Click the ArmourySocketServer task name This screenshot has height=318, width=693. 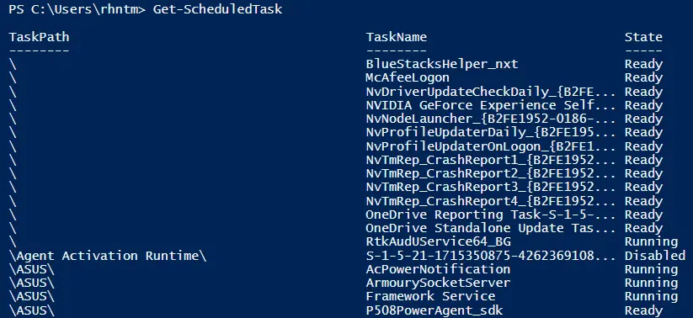coord(438,283)
